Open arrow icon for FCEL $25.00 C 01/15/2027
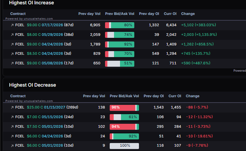 tap(12, 108)
